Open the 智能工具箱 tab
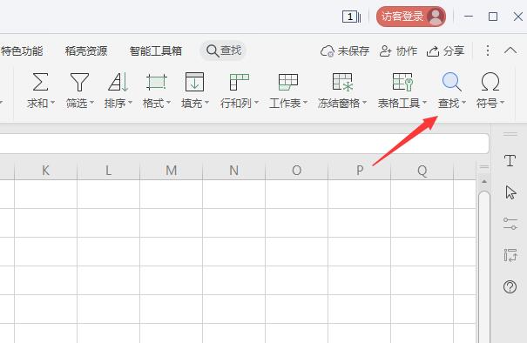The image size is (527, 343). (156, 51)
